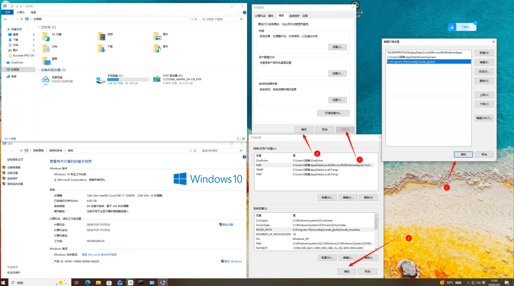Click 环境变量(N)... button in 系统属性

(x=333, y=113)
